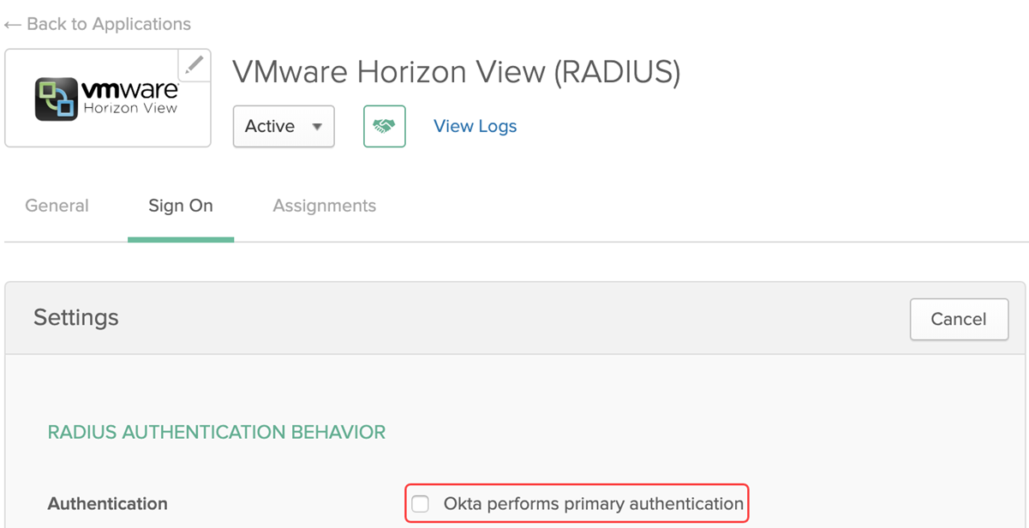This screenshot has width=1029, height=528.
Task: Select the Sign On tab
Action: pos(180,206)
